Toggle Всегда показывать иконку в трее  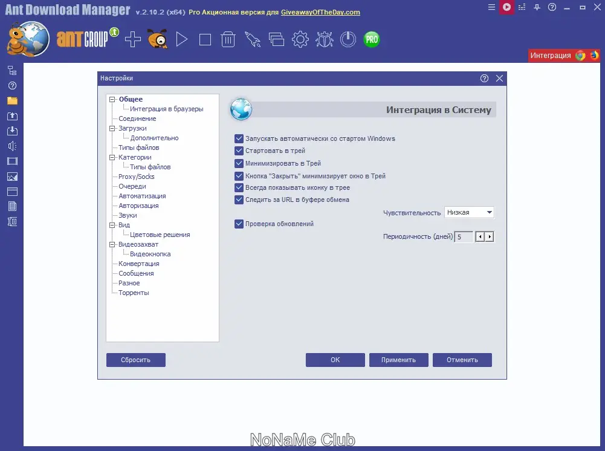coord(239,188)
